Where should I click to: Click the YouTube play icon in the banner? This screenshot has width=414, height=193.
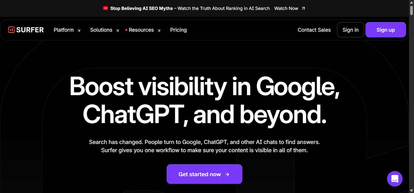pos(105,8)
